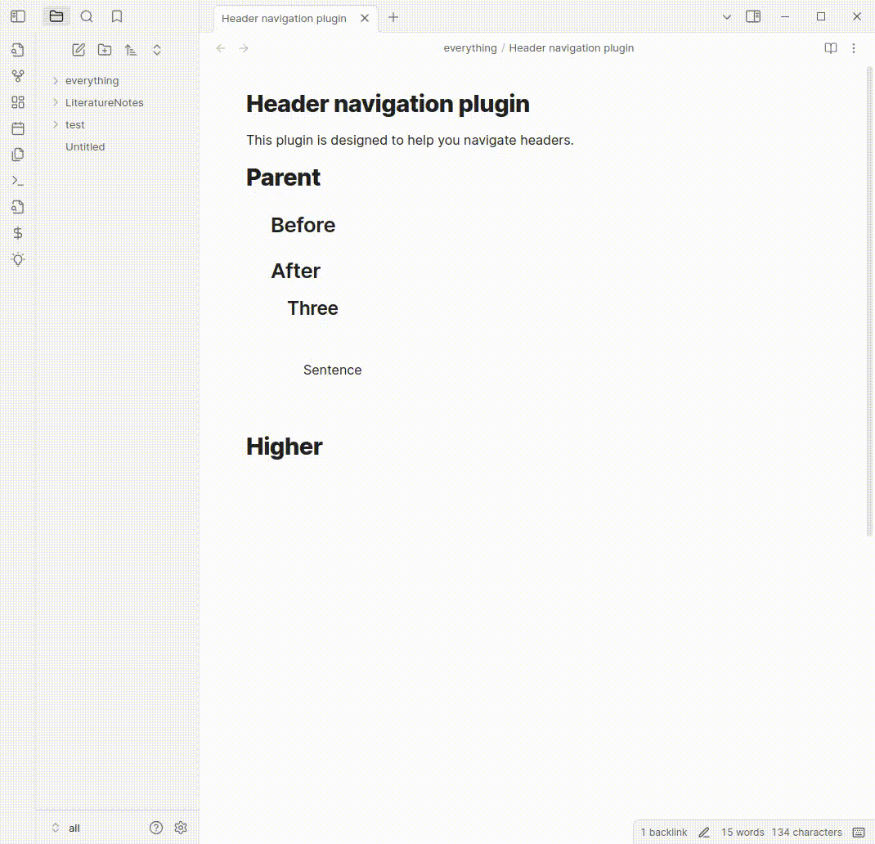Open the file explorer folder tab
The height and width of the screenshot is (844, 875).
click(x=56, y=16)
